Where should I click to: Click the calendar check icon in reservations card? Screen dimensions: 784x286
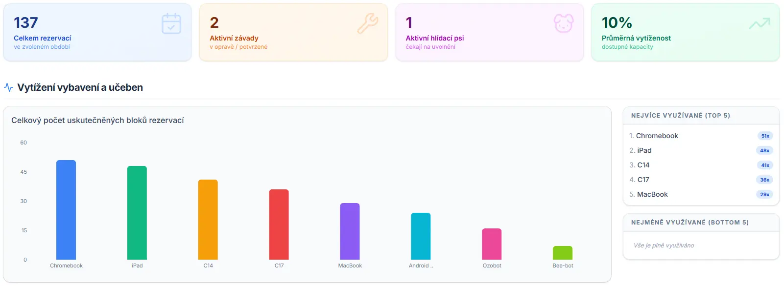[171, 23]
